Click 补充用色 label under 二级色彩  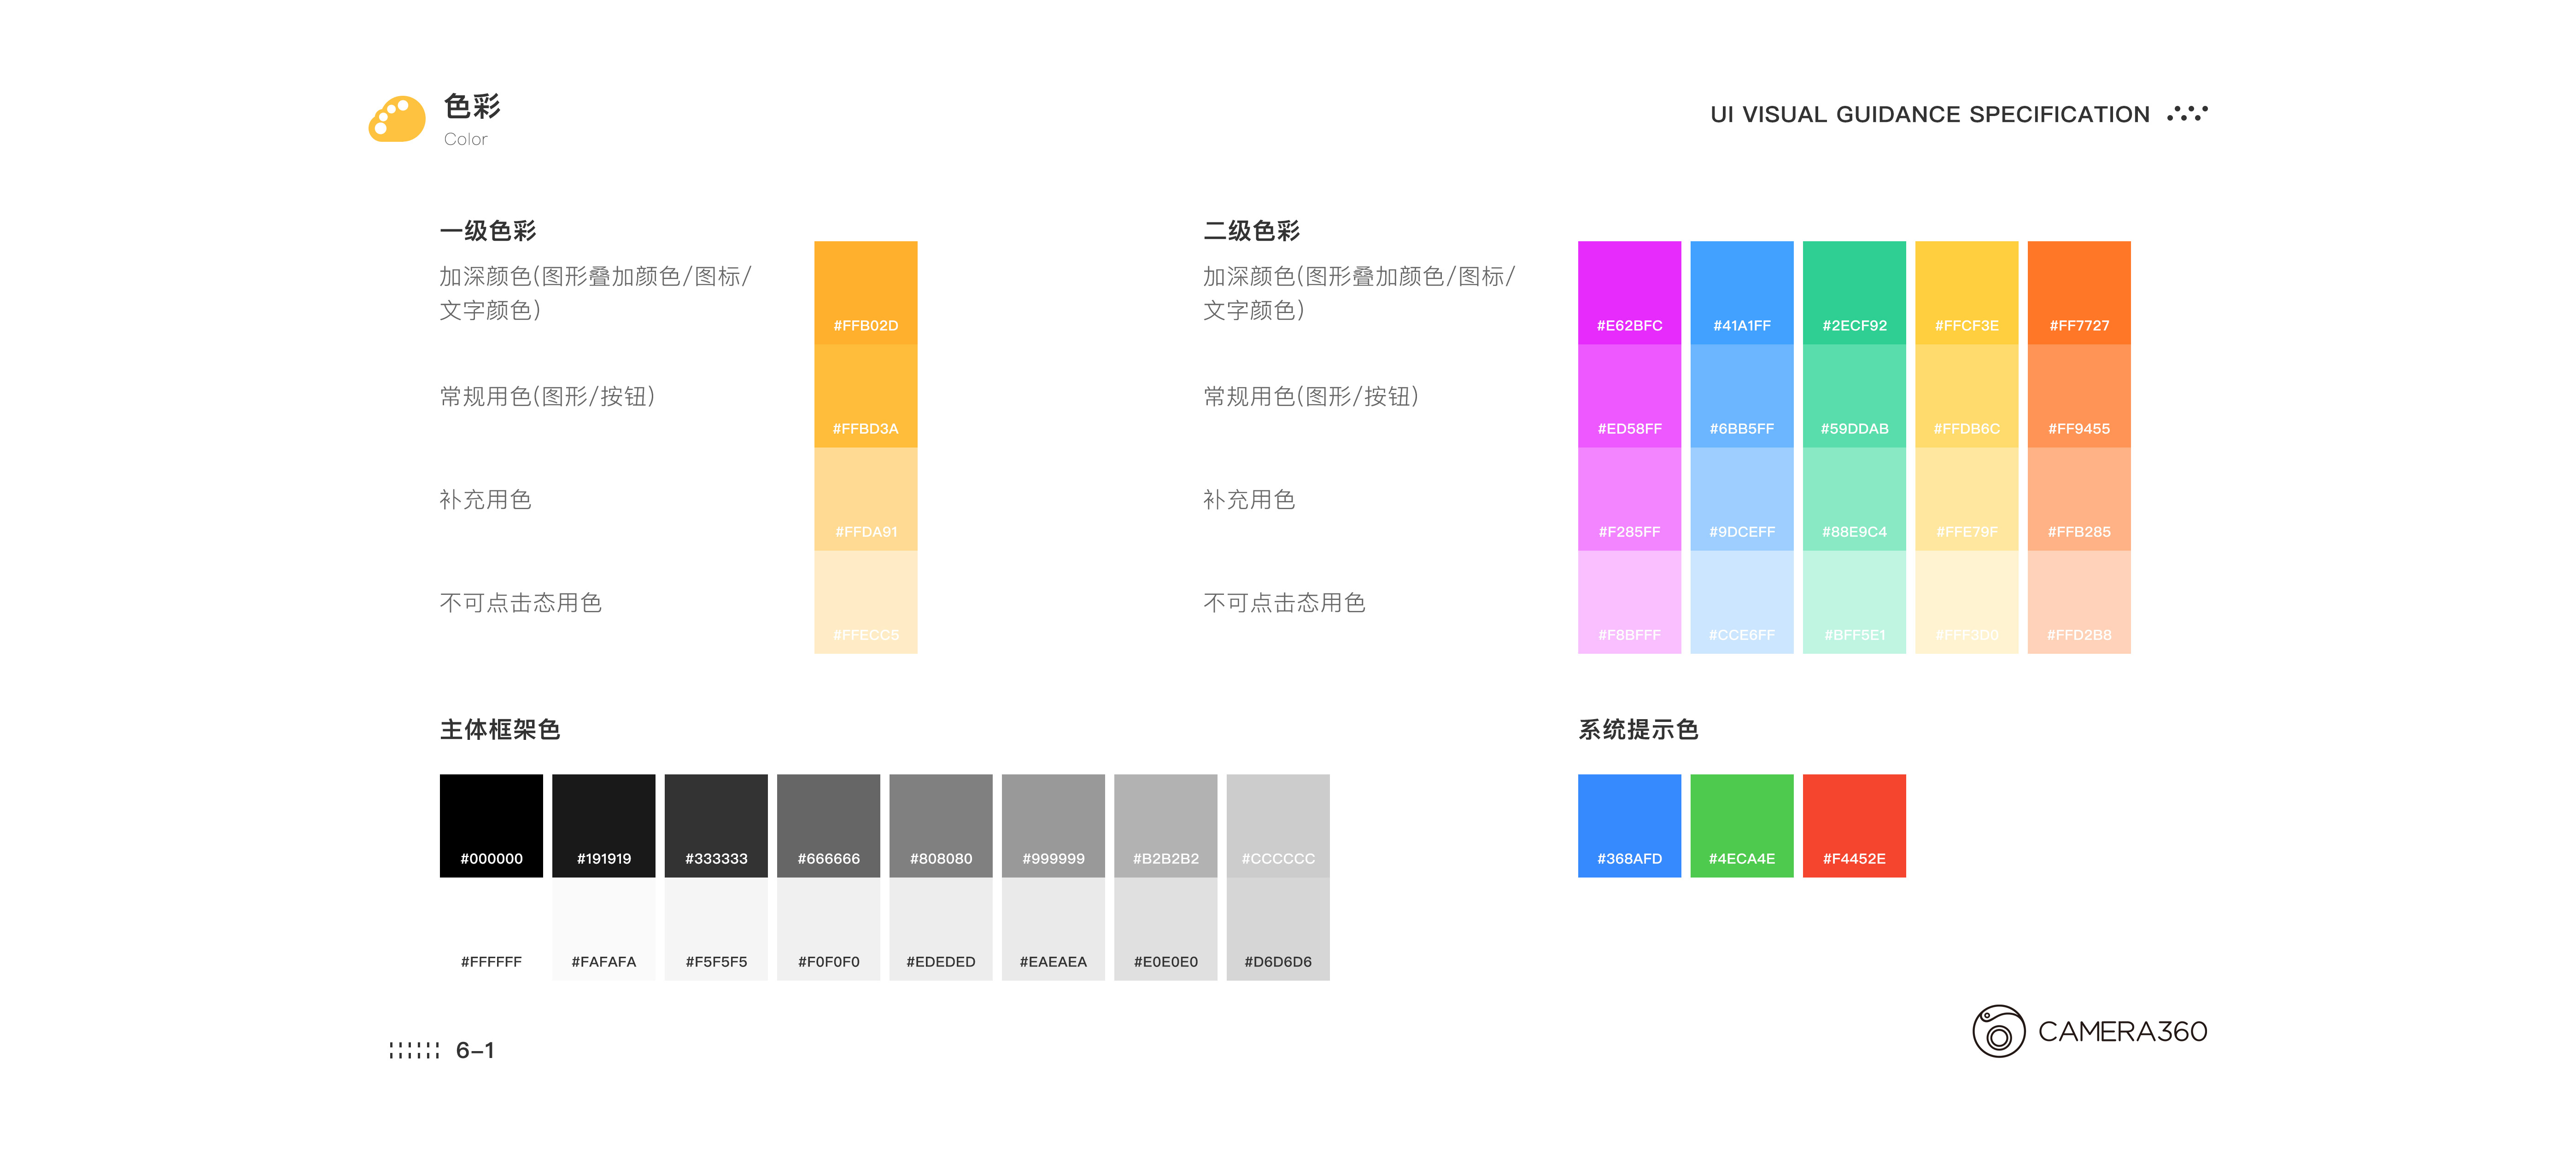1249,500
